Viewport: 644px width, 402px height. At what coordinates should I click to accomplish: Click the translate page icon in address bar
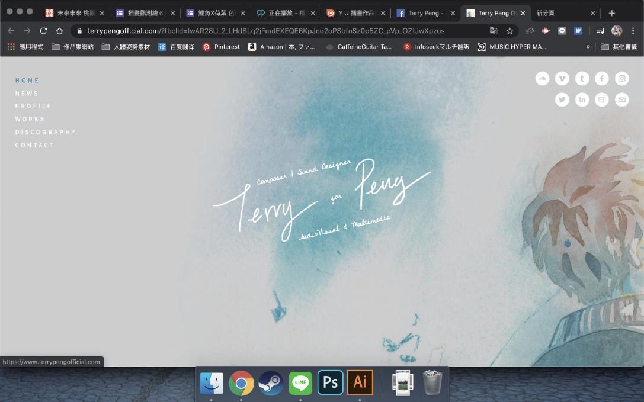(x=494, y=31)
